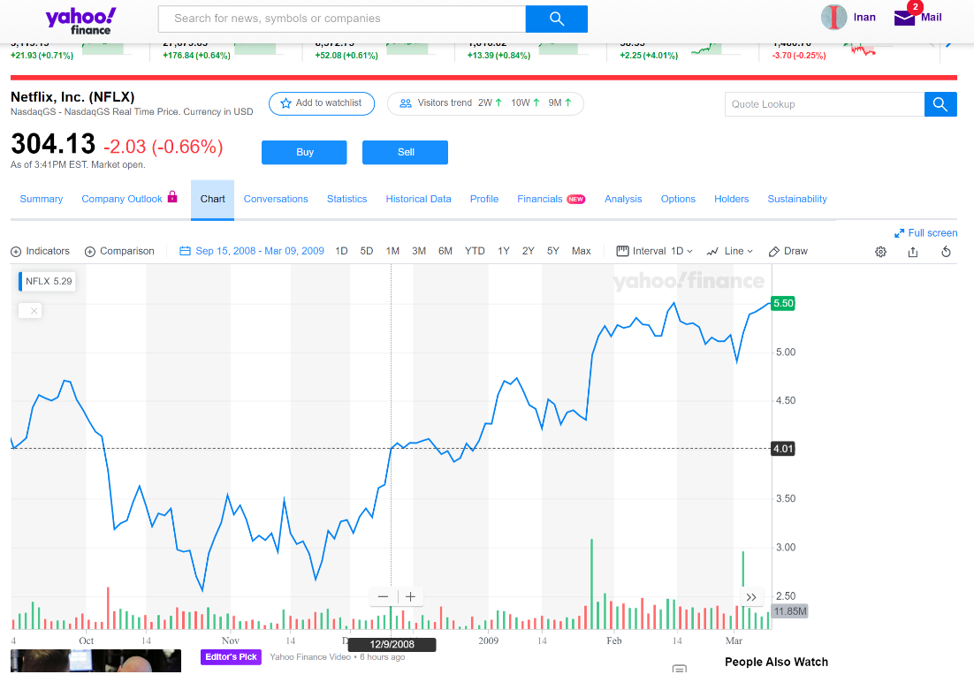Click the blue search magnifier button
Image resolution: width=974 pixels, height=682 pixels.
[557, 18]
